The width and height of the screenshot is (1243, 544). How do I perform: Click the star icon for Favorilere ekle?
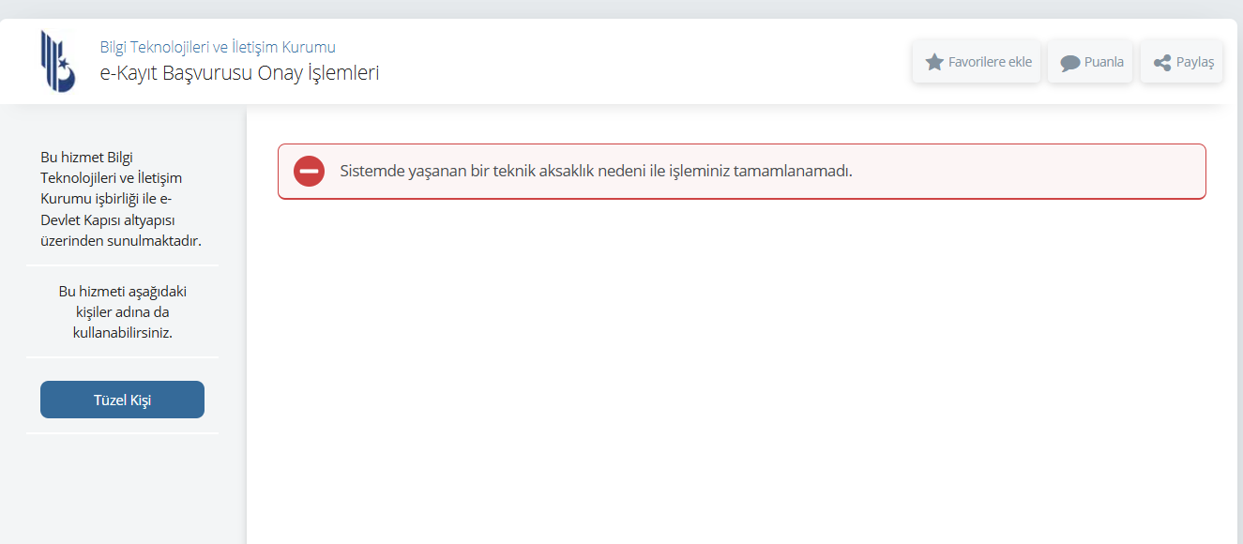tap(934, 62)
